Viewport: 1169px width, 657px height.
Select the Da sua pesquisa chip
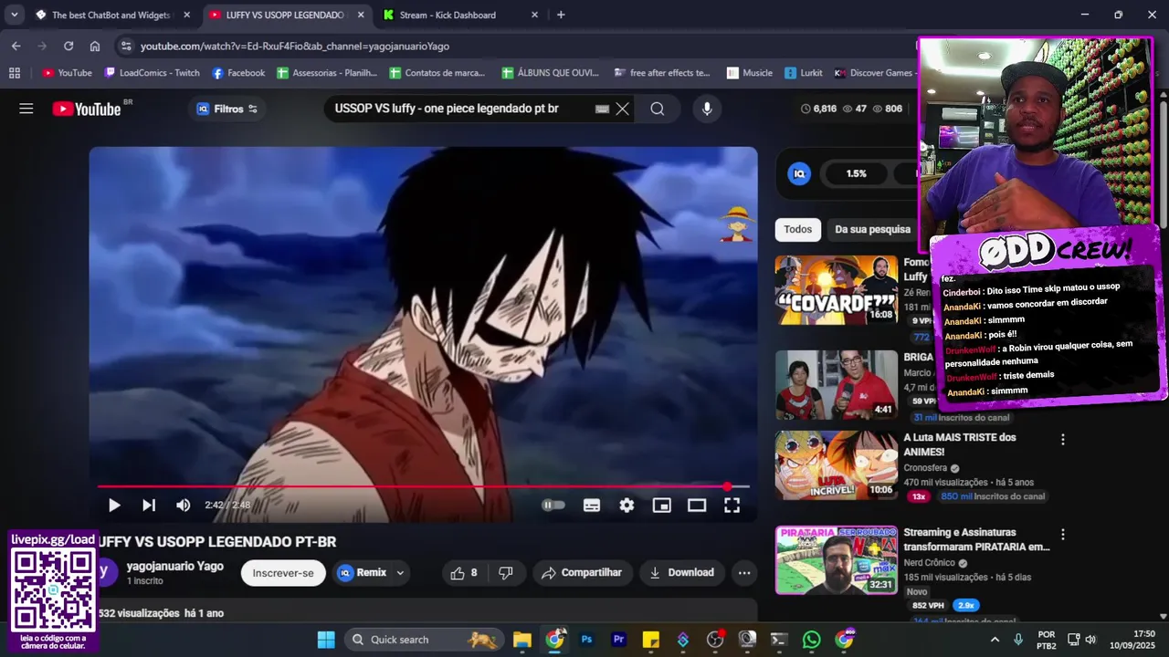[872, 229]
